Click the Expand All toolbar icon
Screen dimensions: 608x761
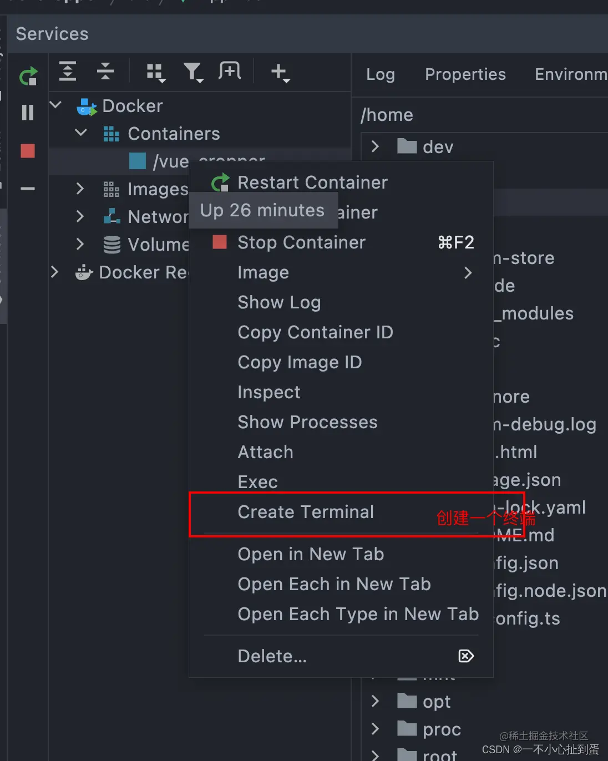tap(68, 72)
